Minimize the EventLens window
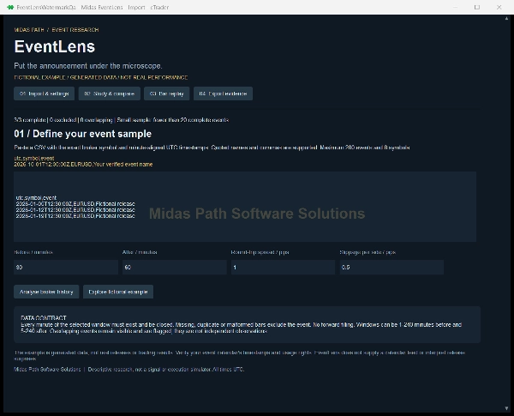The height and width of the screenshot is (416, 514). tap(455, 7)
